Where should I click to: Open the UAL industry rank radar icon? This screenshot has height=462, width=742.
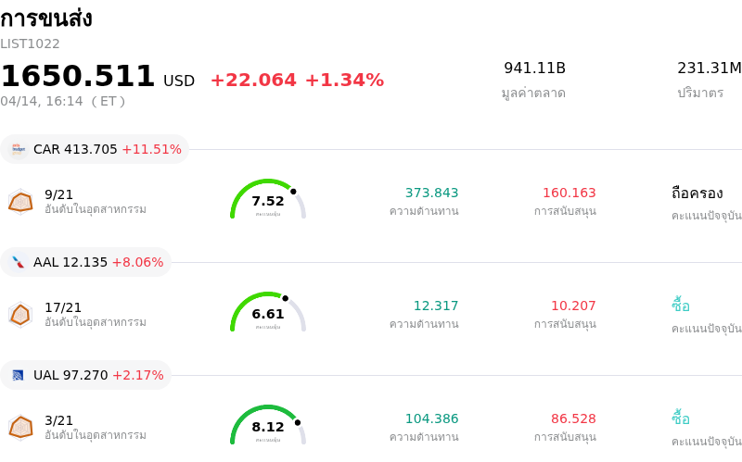pyautogui.click(x=20, y=427)
